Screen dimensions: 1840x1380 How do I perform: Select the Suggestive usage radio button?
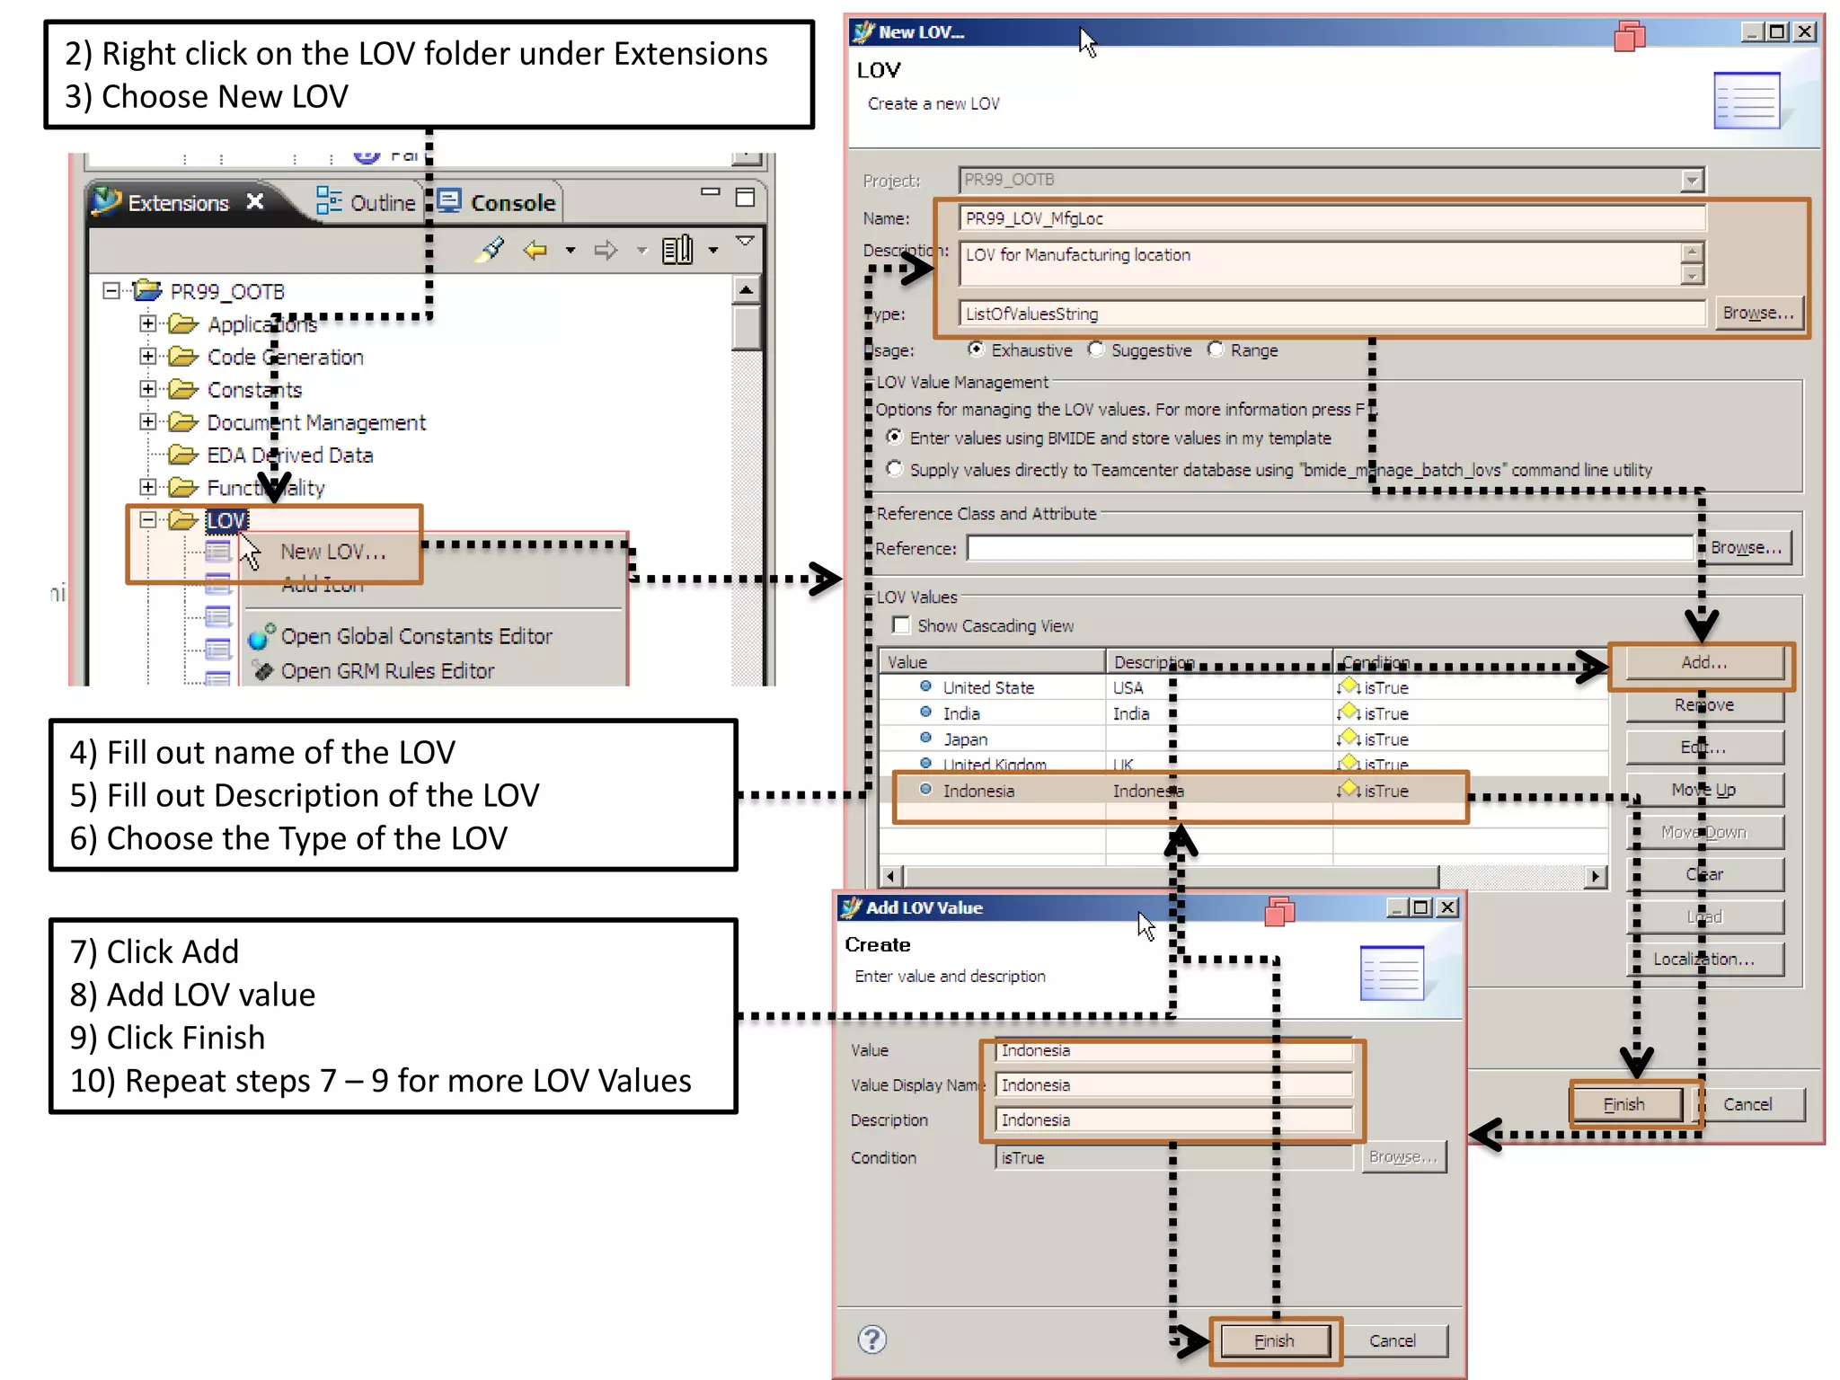pyautogui.click(x=1096, y=349)
